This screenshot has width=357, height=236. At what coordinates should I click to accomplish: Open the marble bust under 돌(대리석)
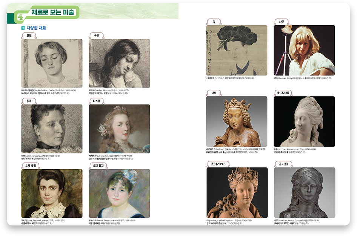[304, 121]
